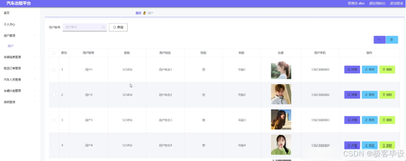Click the 密码 column header
Viewport: 406px width, 161px height.
pyautogui.click(x=127, y=53)
